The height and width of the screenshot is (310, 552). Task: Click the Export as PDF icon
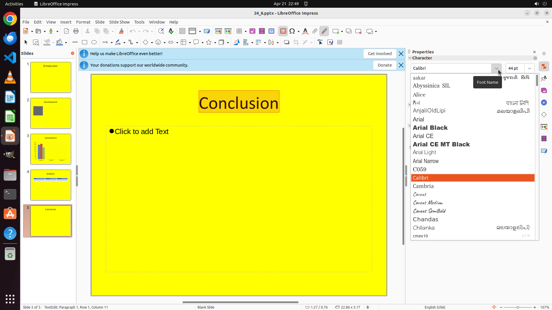[66, 31]
